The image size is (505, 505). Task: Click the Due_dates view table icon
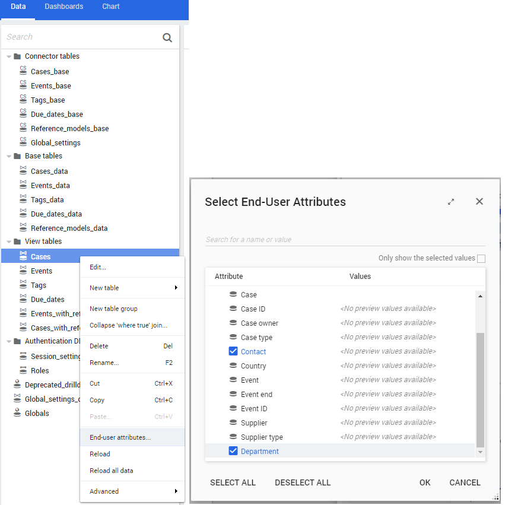coord(23,298)
